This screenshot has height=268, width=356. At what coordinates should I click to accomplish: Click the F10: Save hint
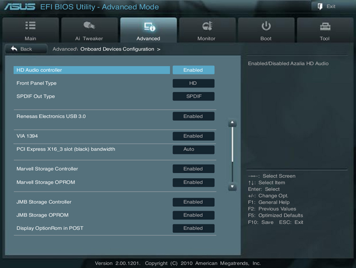(261, 222)
